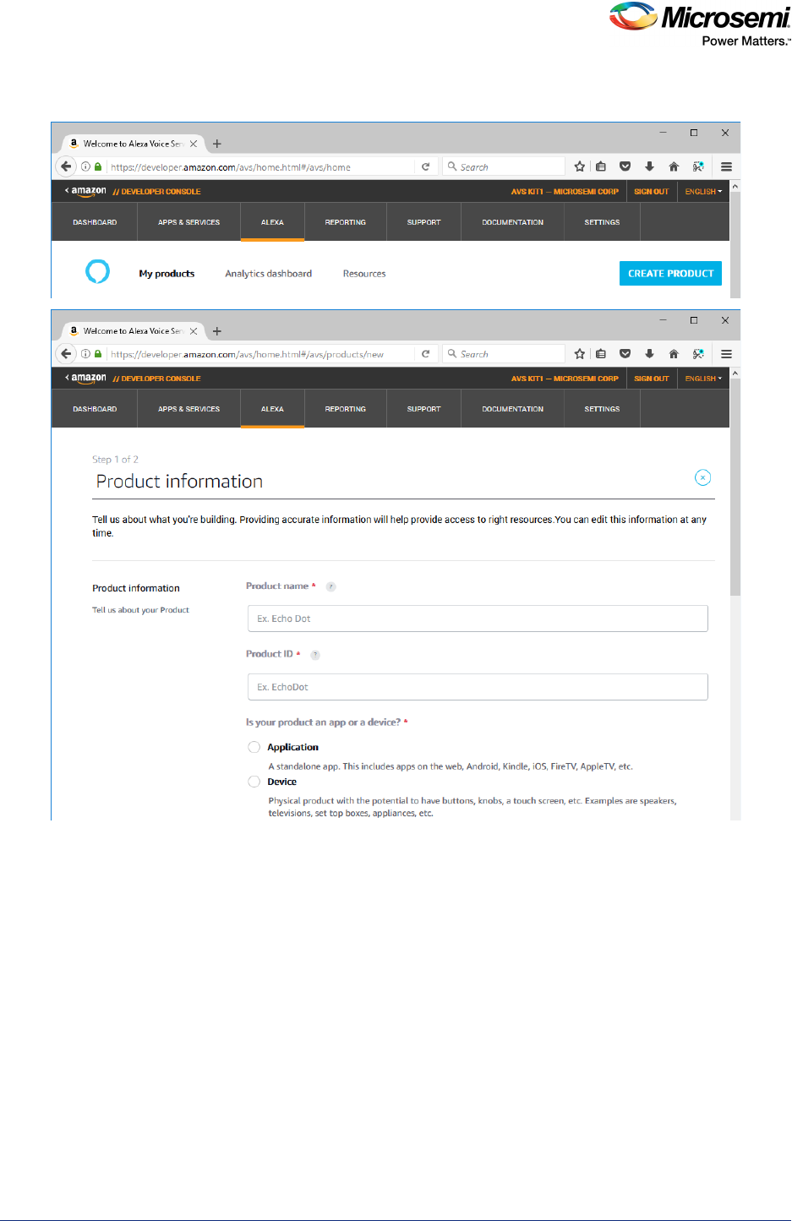Click Search box in lower browser toolbar

(504, 353)
